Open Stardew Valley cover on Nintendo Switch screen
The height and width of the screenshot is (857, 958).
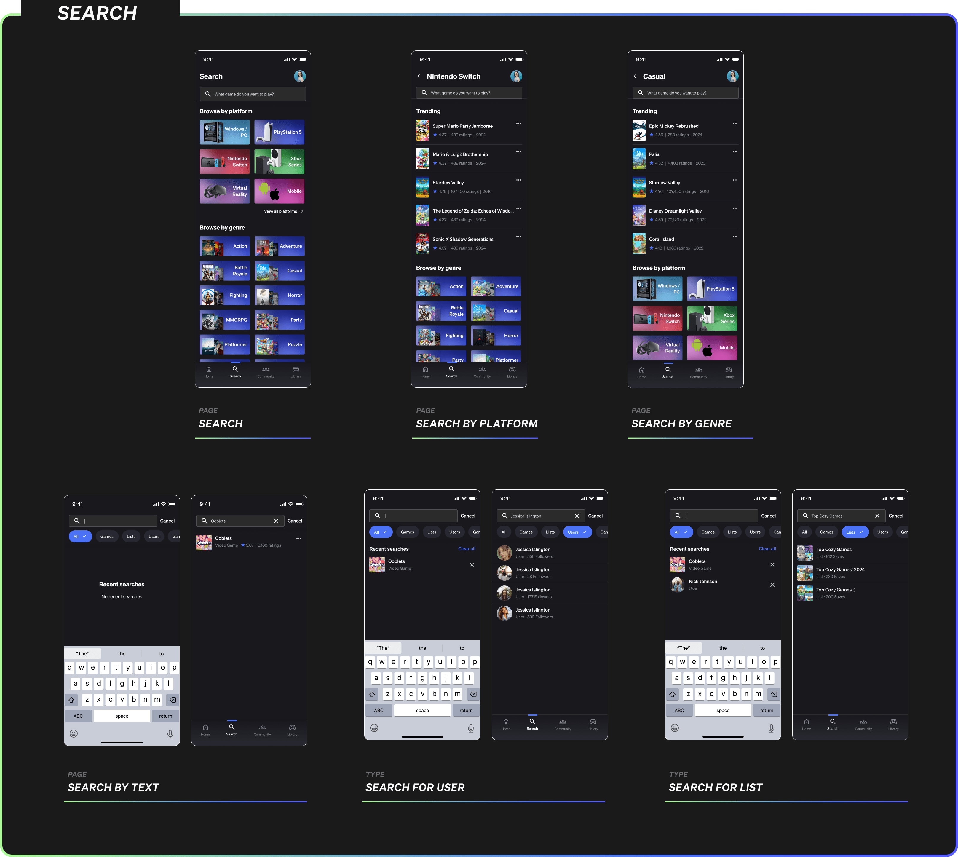(423, 187)
